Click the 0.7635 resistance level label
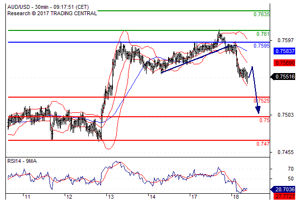Viewport: 305px width, 207px height. coord(261,14)
